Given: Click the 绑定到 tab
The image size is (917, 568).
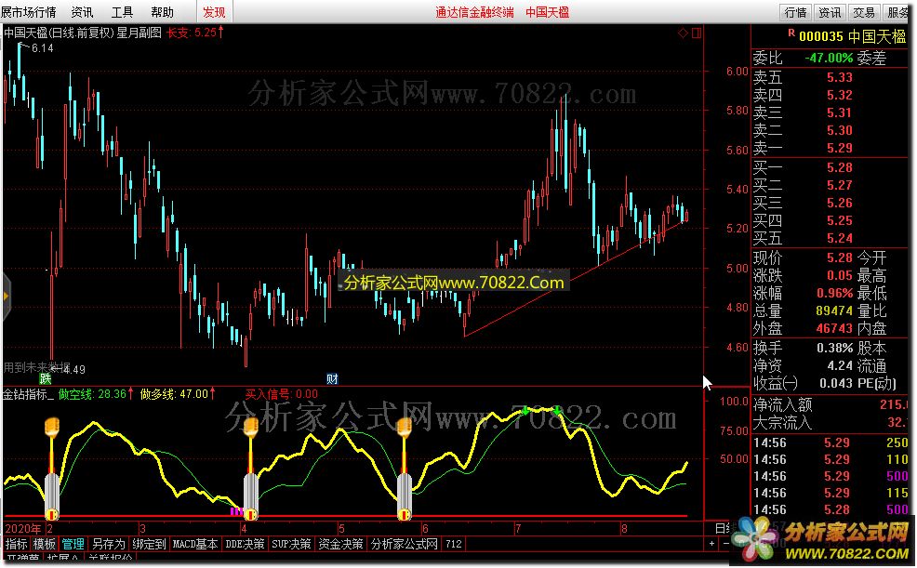Looking at the screenshot, I should coord(149,544).
